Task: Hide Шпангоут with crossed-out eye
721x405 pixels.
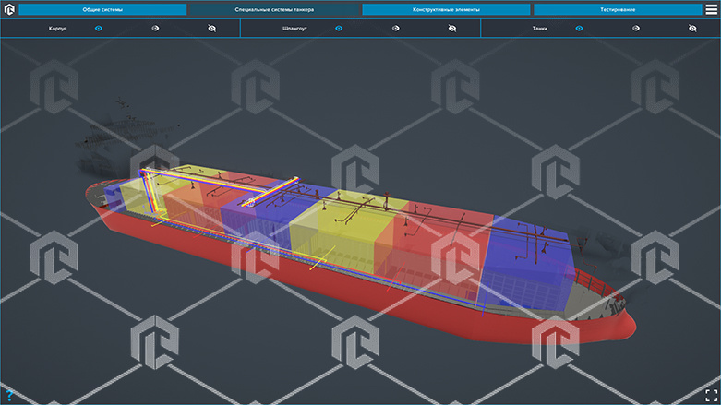Action: 452,29
